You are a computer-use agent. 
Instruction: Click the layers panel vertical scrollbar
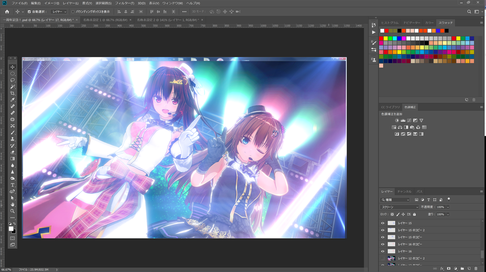482,253
